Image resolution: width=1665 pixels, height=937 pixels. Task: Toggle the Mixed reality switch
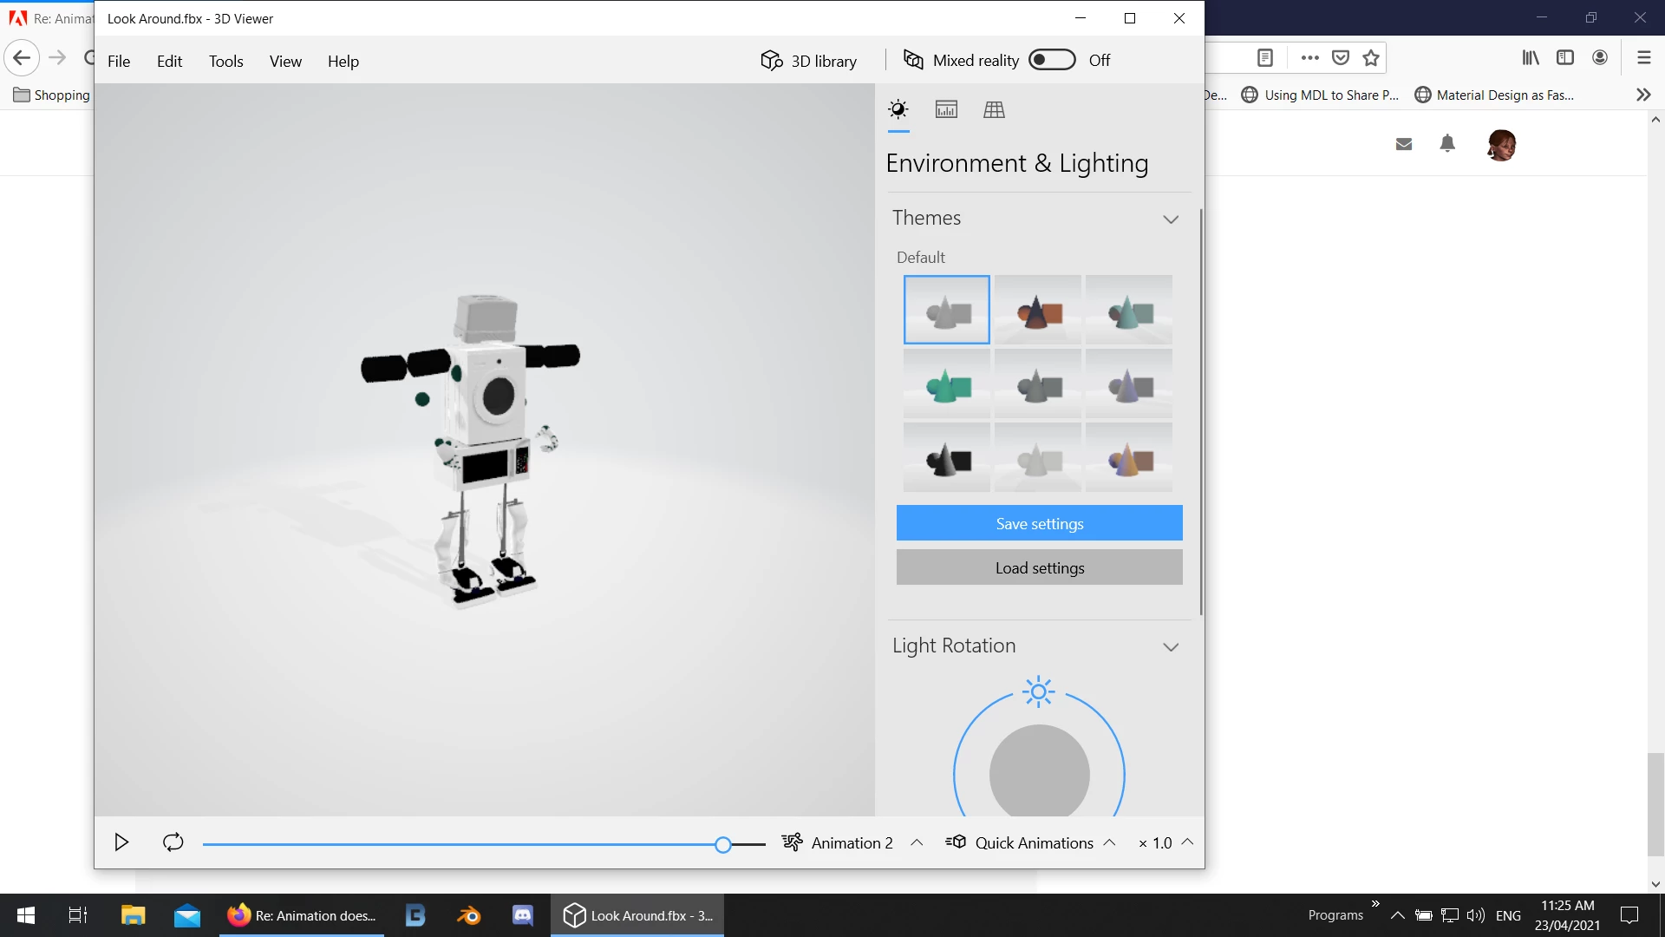(x=1052, y=60)
